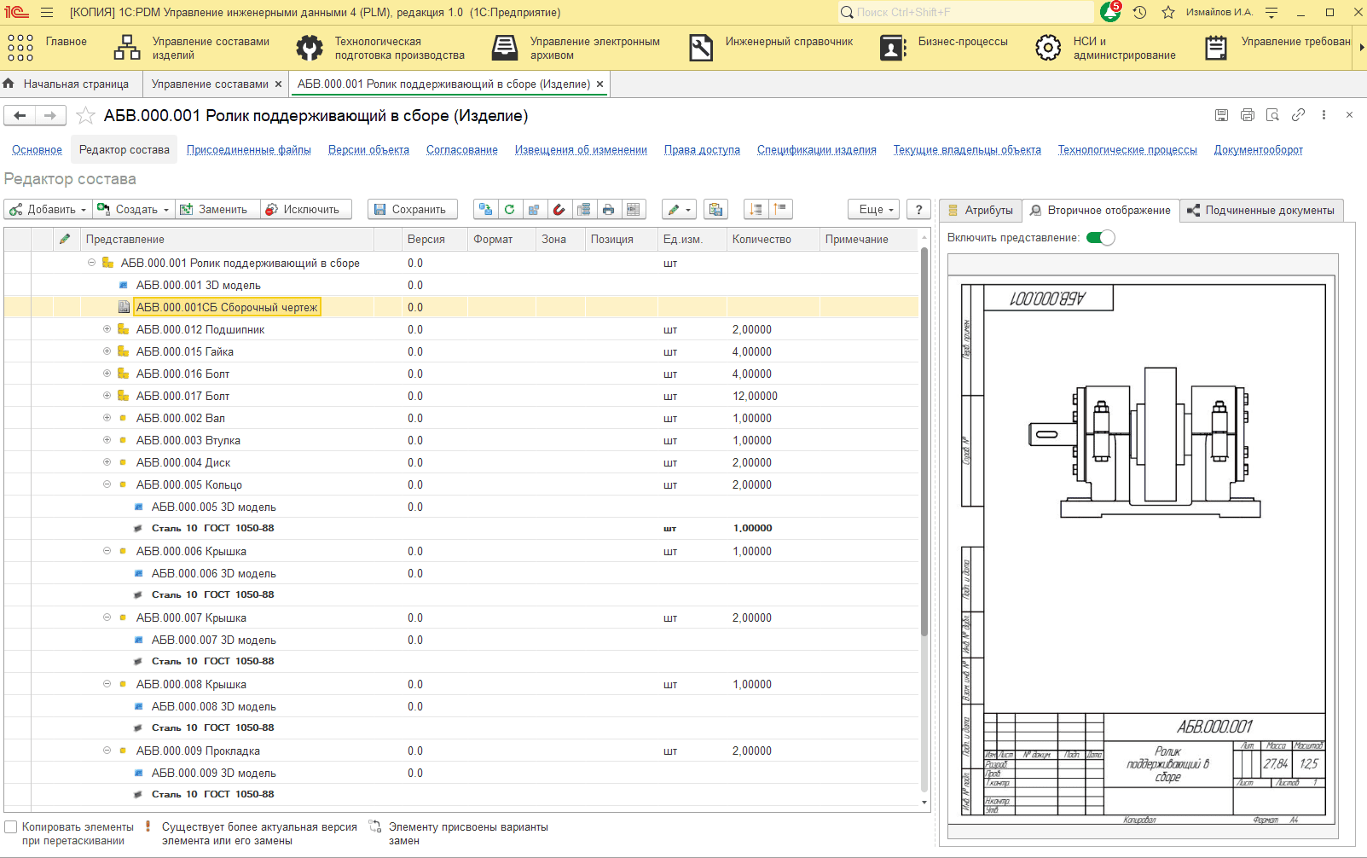The image size is (1367, 858).
Task: Click the sort ascending list icon
Action: (756, 209)
